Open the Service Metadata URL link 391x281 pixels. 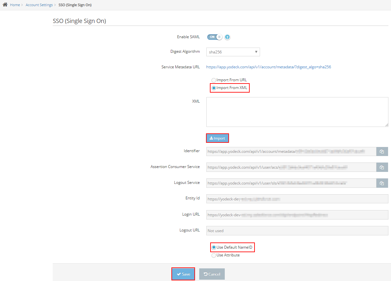point(268,67)
